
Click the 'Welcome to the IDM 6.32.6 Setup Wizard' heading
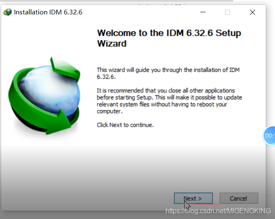pyautogui.click(x=169, y=38)
